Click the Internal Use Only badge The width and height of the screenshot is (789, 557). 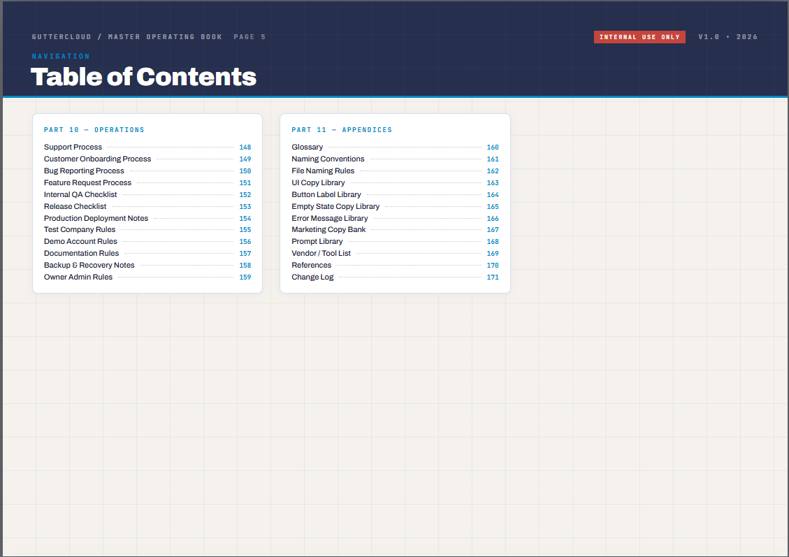639,37
